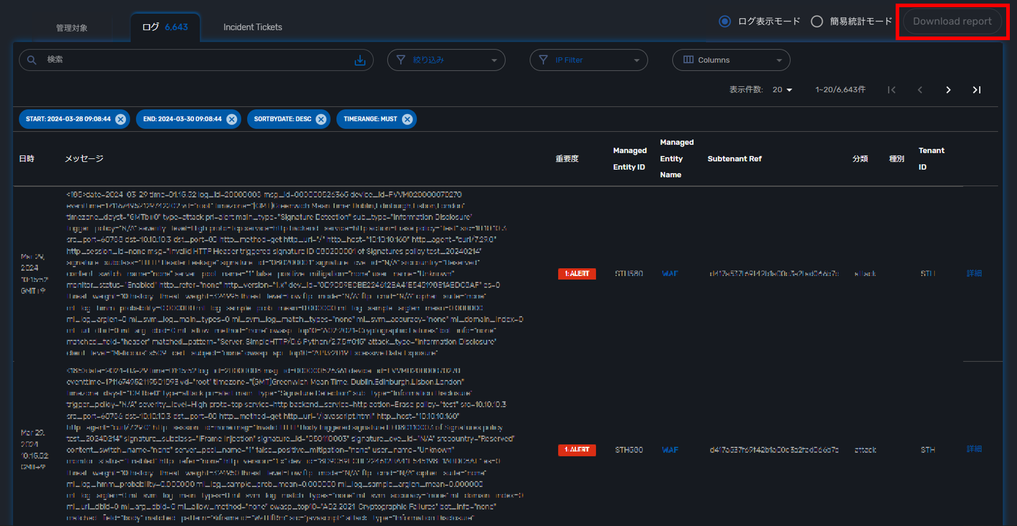The height and width of the screenshot is (526, 1017).
Task: Jump to the last page of logs
Action: click(x=976, y=90)
